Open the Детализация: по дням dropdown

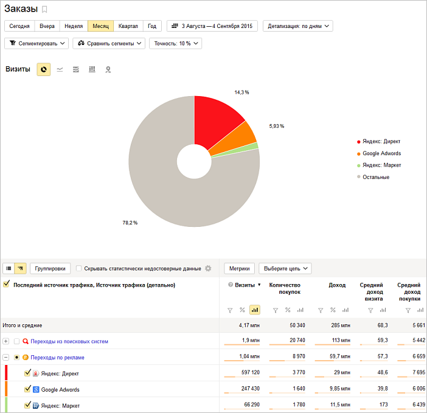coord(297,26)
